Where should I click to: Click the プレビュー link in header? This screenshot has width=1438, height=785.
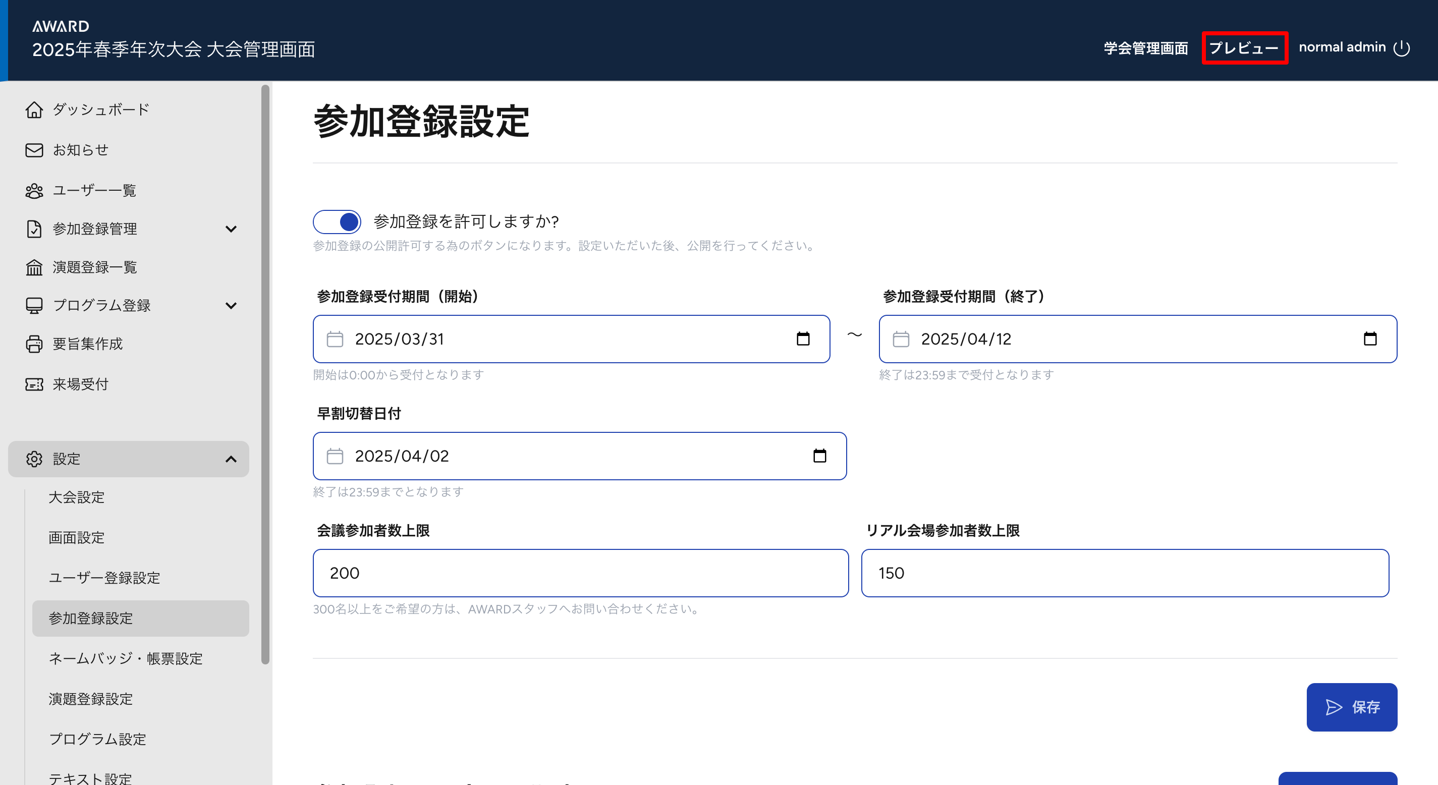tap(1244, 48)
